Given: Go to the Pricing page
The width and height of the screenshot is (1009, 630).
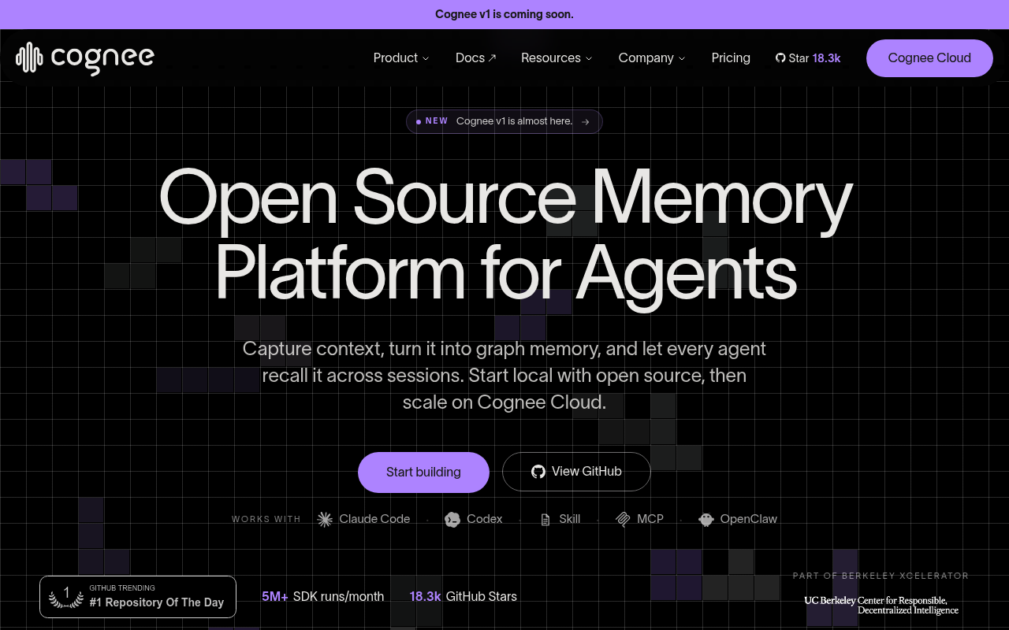Looking at the screenshot, I should point(731,57).
